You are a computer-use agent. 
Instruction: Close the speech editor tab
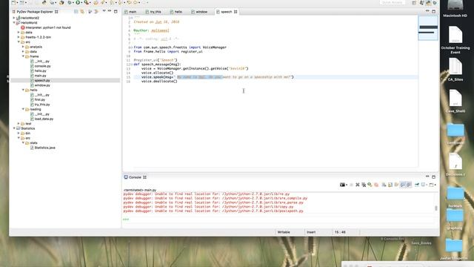click(x=236, y=12)
